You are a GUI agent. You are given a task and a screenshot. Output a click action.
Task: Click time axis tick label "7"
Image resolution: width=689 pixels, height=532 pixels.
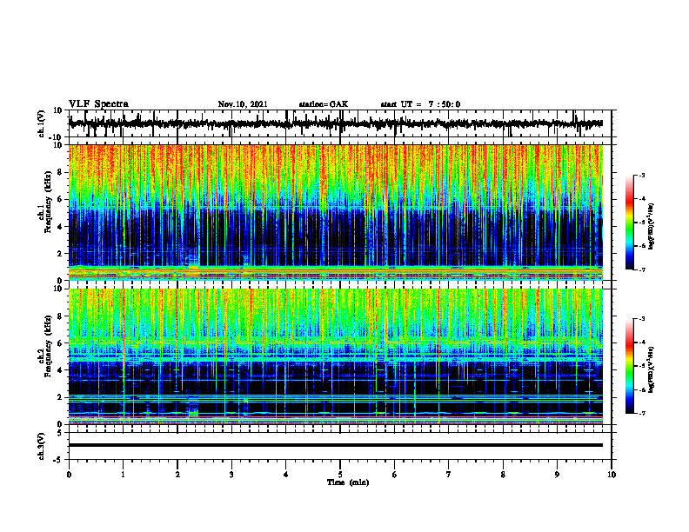coord(449,475)
